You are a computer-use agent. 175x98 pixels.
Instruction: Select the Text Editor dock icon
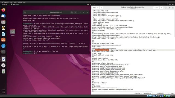coord(3,59)
